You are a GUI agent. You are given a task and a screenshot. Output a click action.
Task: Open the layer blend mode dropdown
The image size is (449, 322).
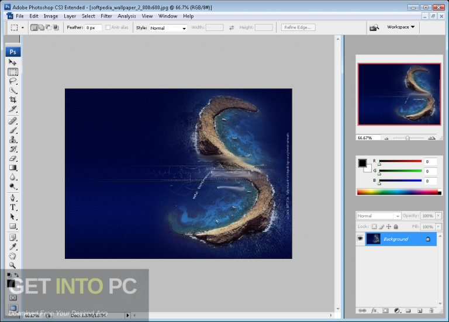coord(379,216)
